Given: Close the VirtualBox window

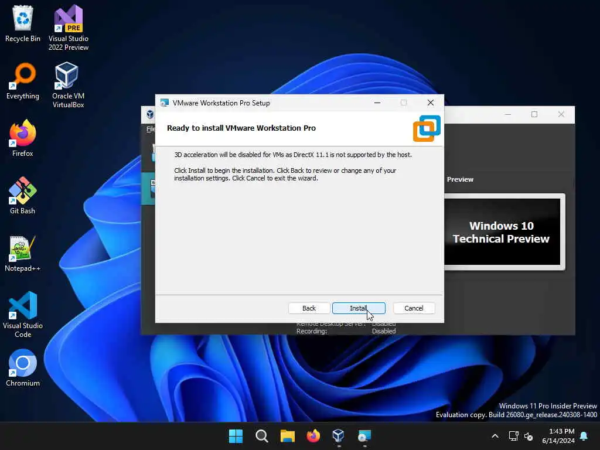Looking at the screenshot, I should [x=561, y=114].
